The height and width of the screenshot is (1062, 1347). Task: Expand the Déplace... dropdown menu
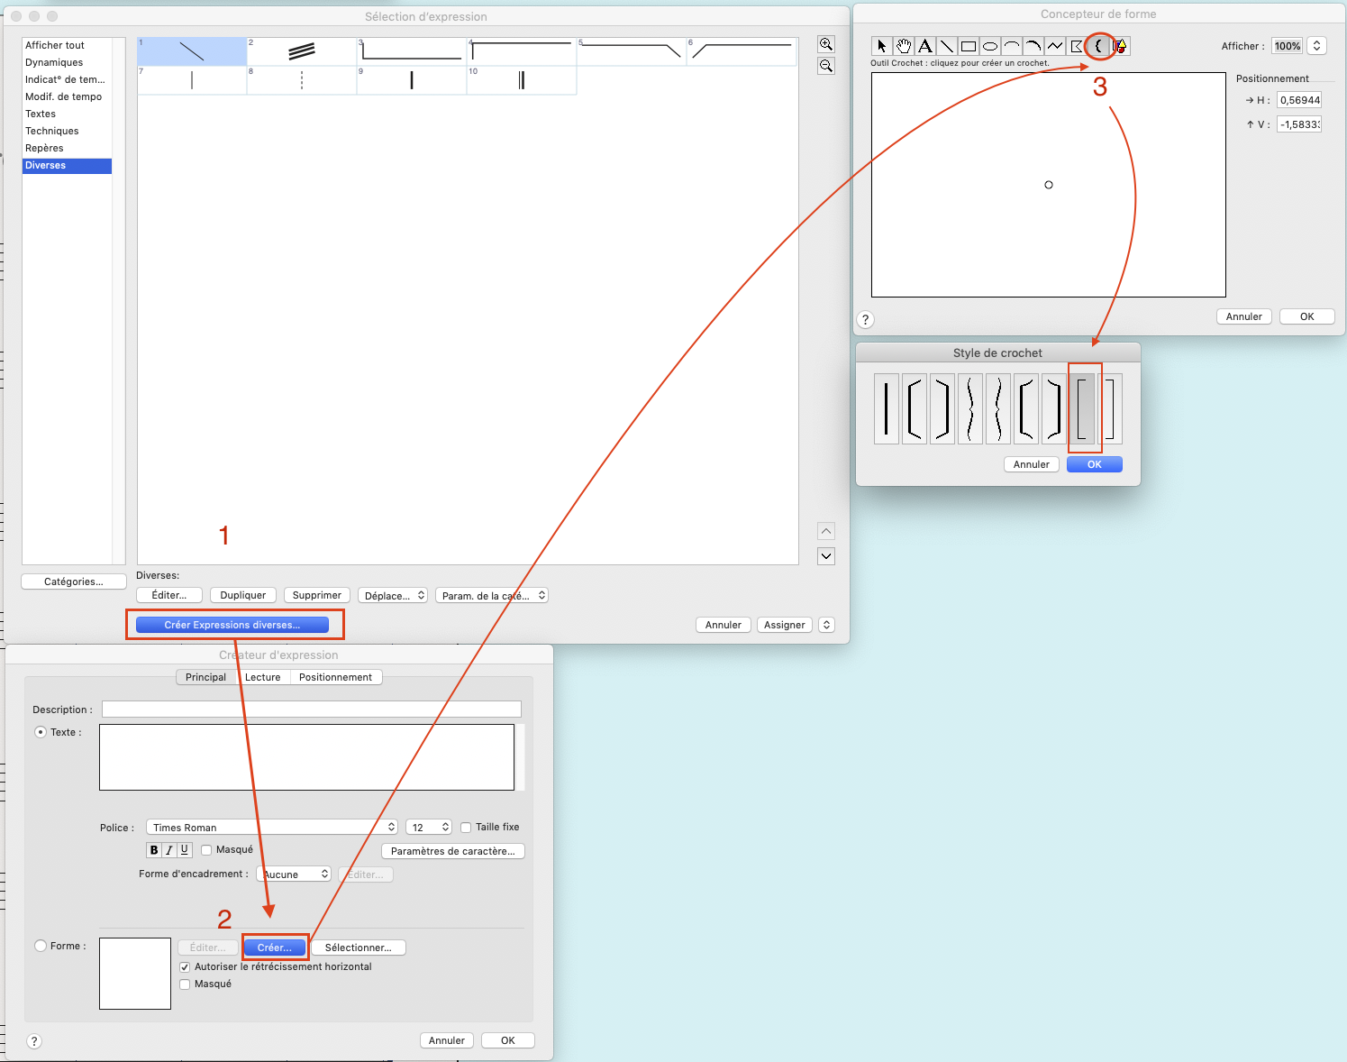393,595
